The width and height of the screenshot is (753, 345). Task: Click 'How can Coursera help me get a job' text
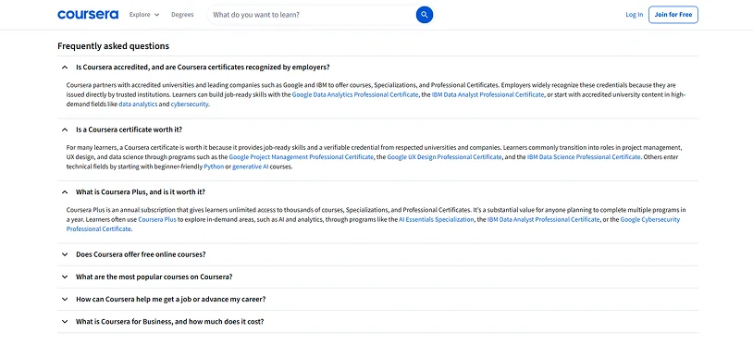coord(170,299)
